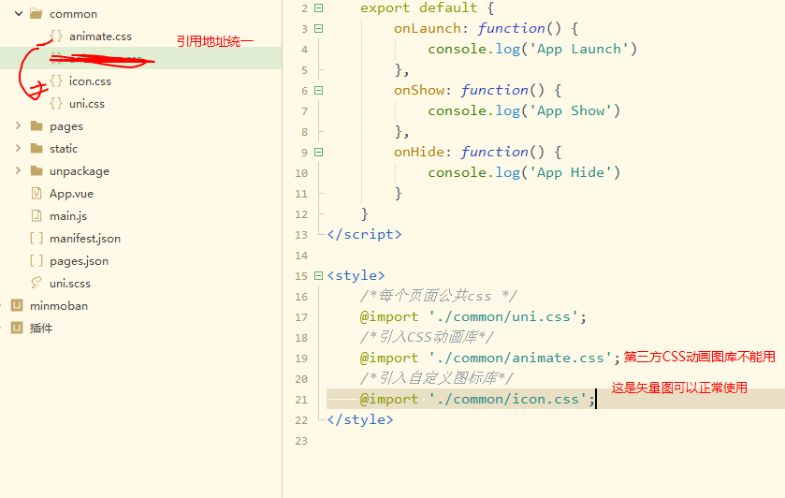Select the static folder
The width and height of the screenshot is (785, 498).
[64, 148]
